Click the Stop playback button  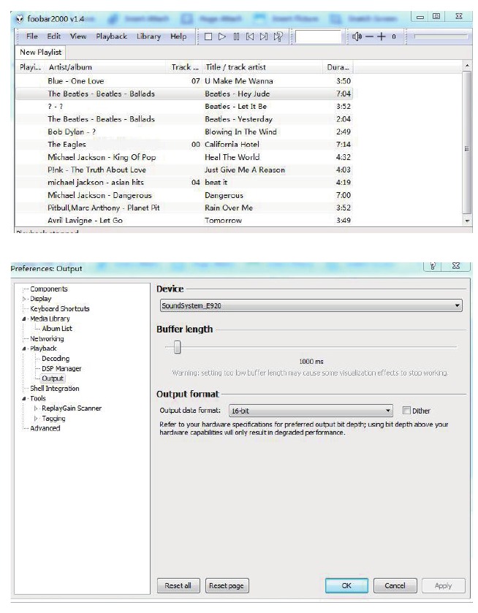(x=208, y=37)
